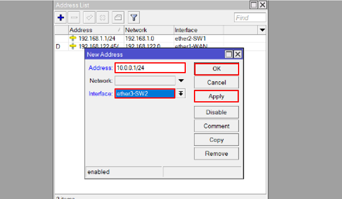
Task: Click the cross Disable icon in toolbar
Action: click(102, 18)
